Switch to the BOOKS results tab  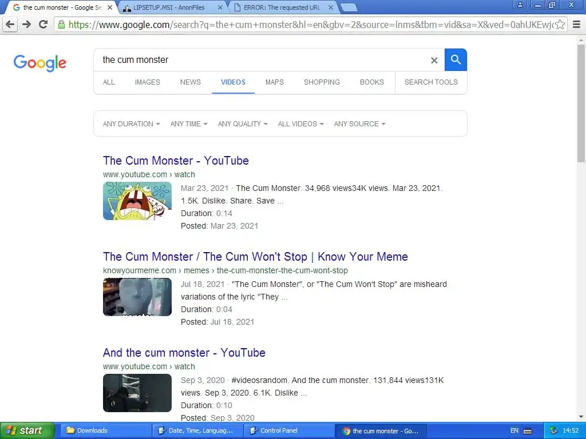click(x=371, y=82)
